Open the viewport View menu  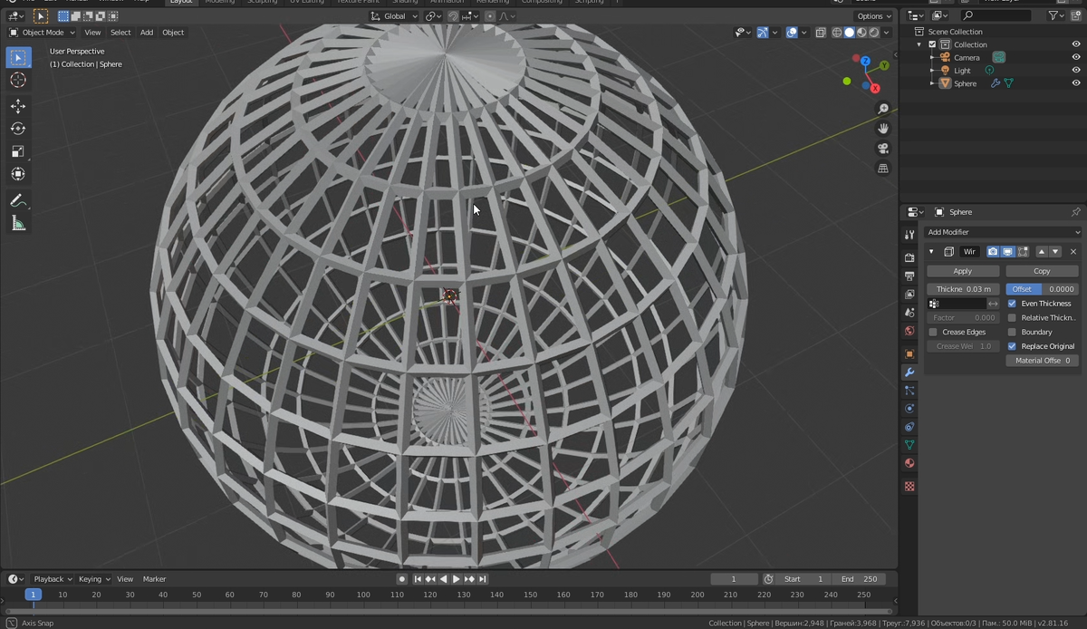tap(92, 33)
